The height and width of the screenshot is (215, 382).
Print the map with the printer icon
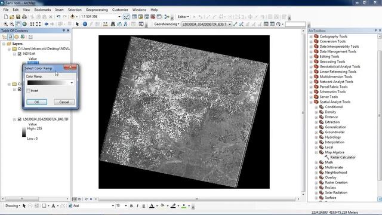24,17
